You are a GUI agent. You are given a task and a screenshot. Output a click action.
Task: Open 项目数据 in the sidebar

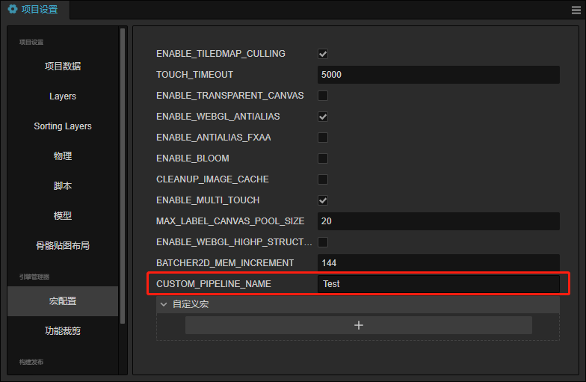(63, 66)
